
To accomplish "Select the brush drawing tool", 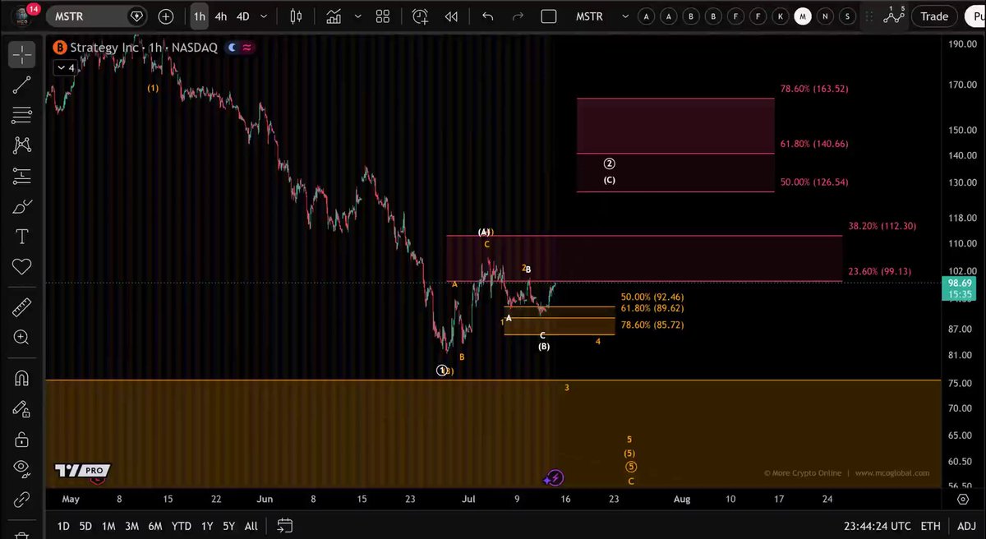I will (x=21, y=206).
